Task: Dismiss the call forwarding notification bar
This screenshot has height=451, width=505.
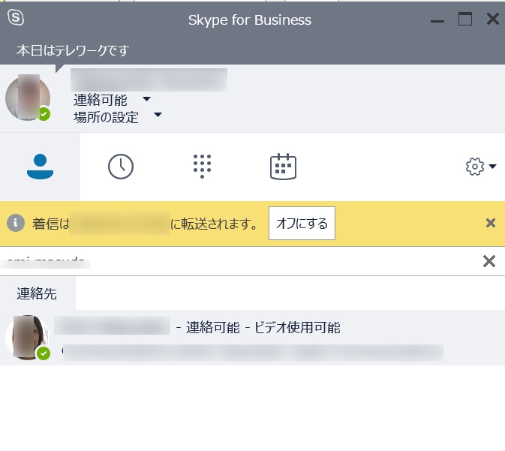Action: point(491,223)
